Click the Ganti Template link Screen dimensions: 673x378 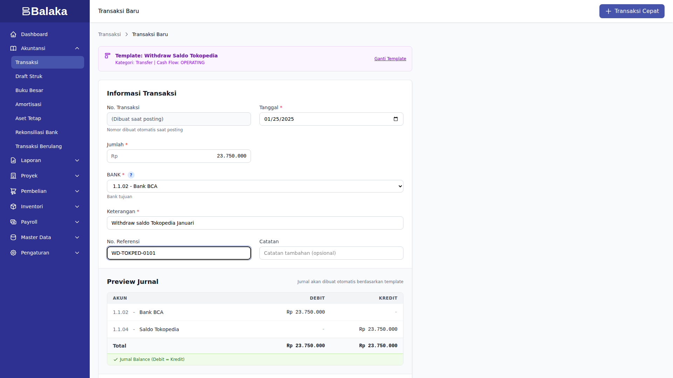(390, 58)
